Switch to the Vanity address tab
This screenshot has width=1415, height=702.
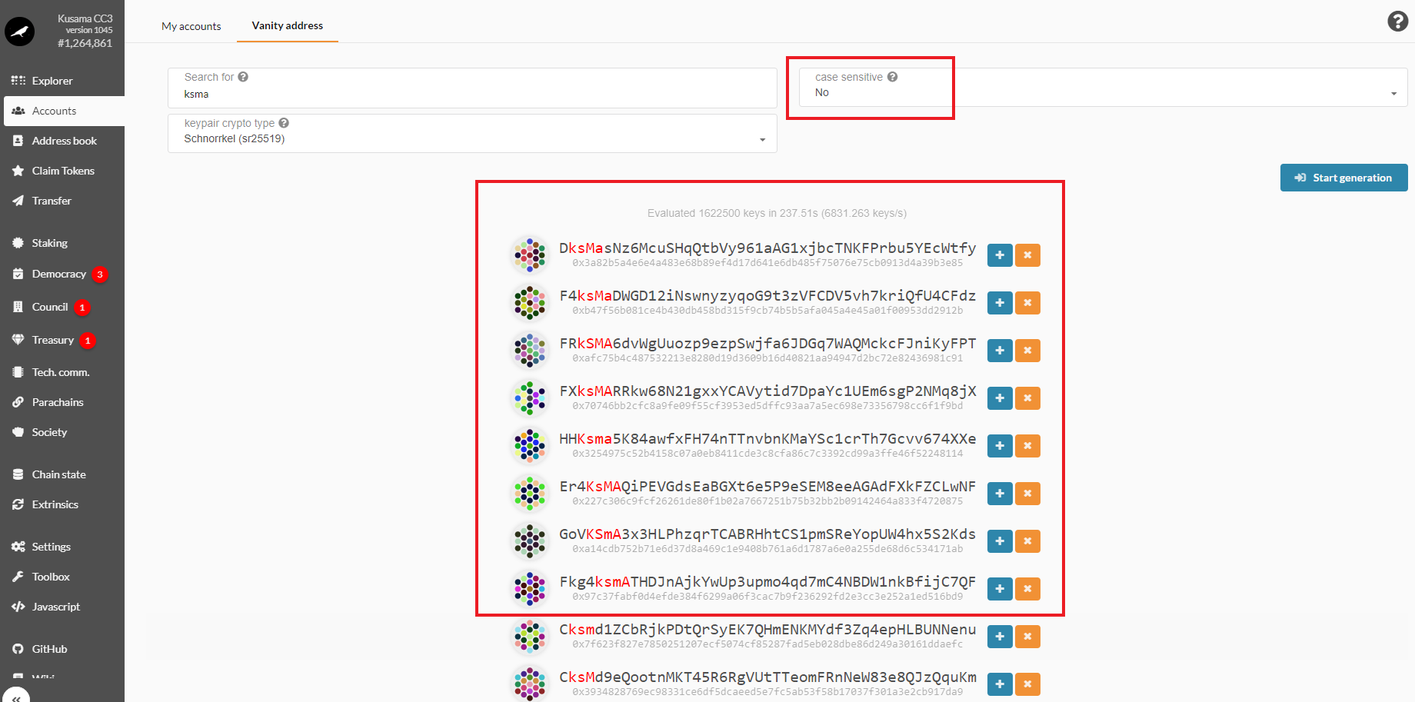click(288, 25)
